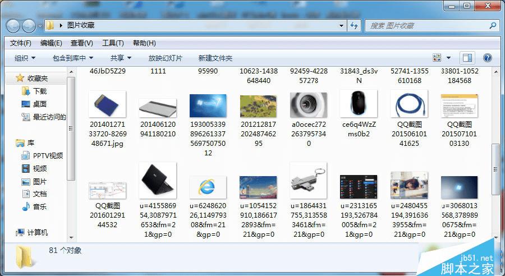Select the black mouse thumbnail ce6q4WzZms0b2
The height and width of the screenshot is (276, 505).
click(x=359, y=104)
